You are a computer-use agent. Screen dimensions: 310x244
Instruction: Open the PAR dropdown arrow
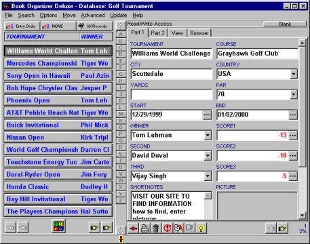pos(294,94)
